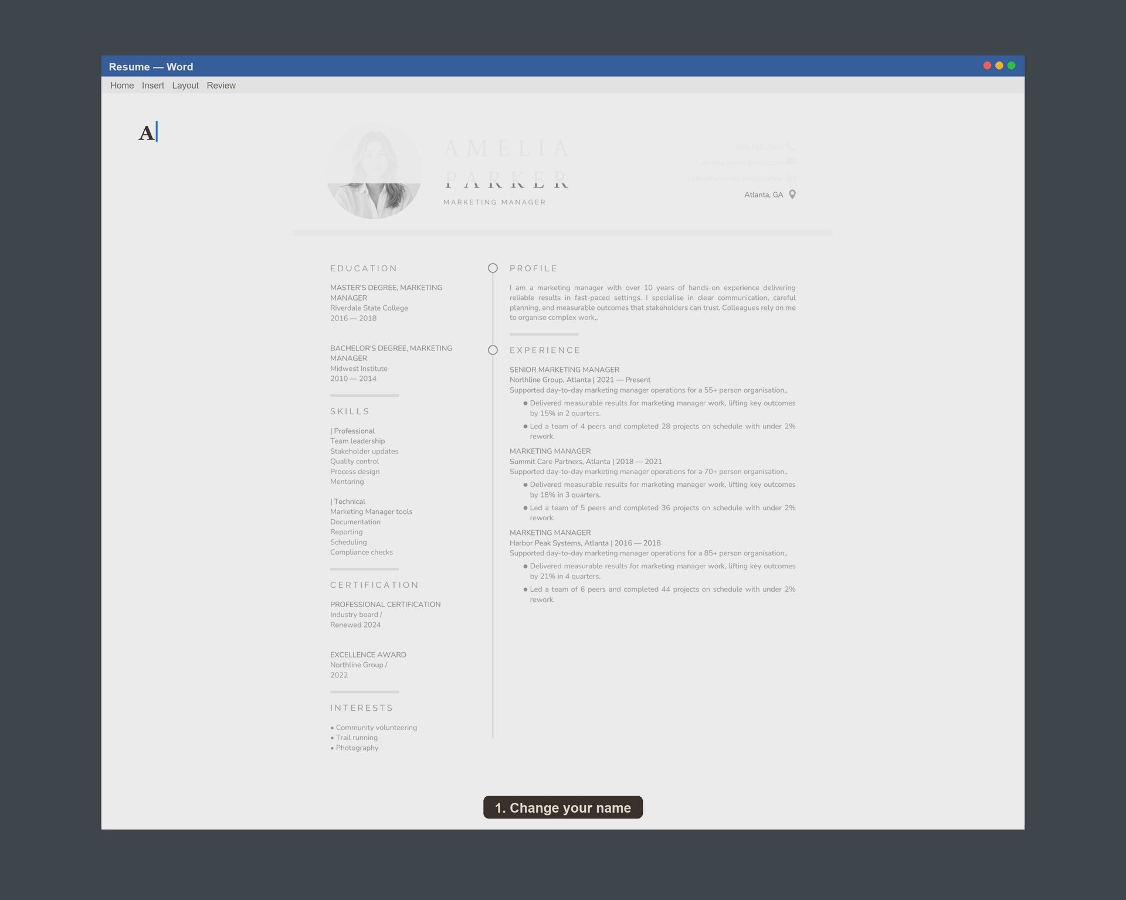Image resolution: width=1126 pixels, height=900 pixels.
Task: Select the circular profile photo
Action: pos(374,171)
